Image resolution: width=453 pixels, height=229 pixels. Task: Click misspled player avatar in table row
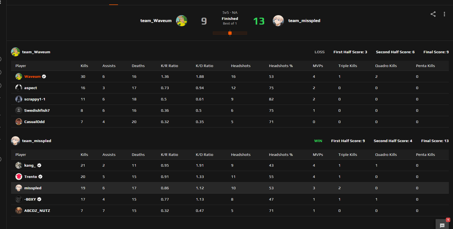tap(18, 188)
